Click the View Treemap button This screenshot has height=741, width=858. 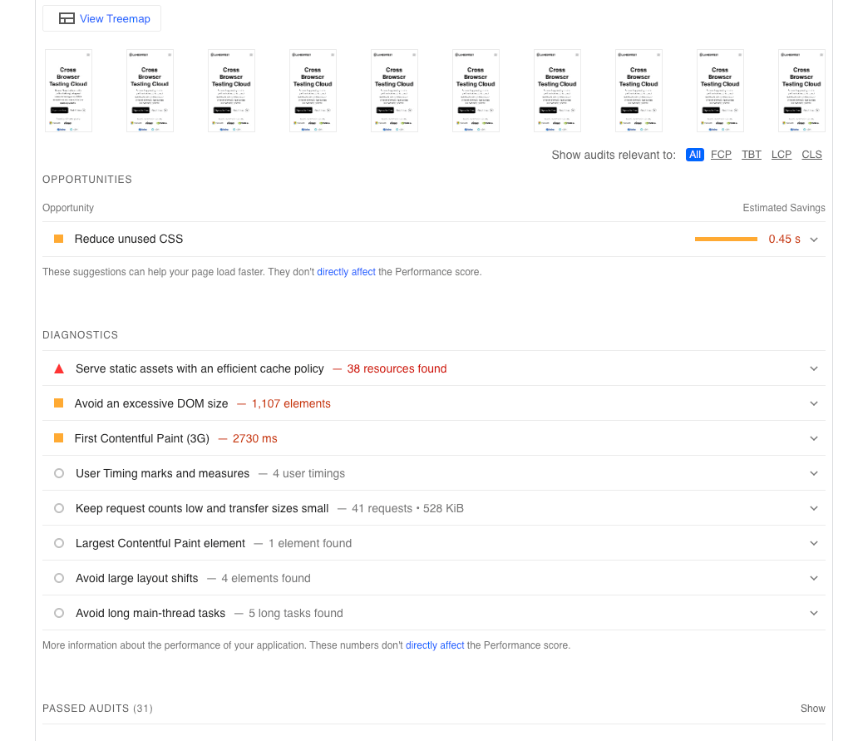(x=101, y=17)
